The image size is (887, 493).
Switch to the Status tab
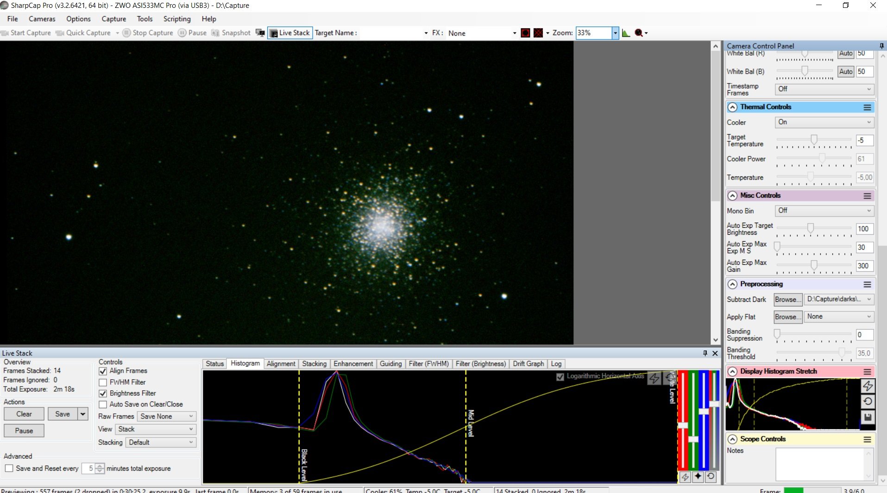coord(214,364)
